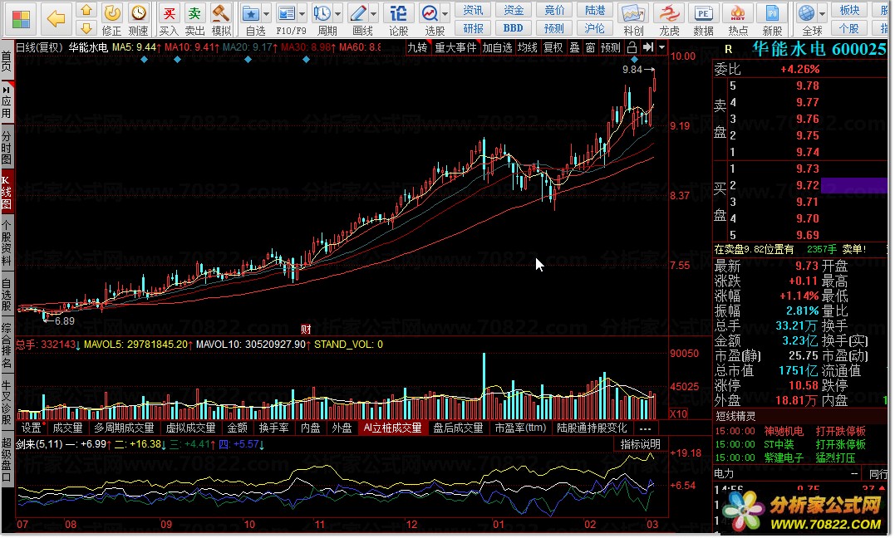The height and width of the screenshot is (538, 895).
Task: Expand the 选股 dropdown arrow
Action: click(x=445, y=13)
